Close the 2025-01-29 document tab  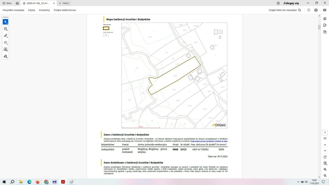click(54, 3)
